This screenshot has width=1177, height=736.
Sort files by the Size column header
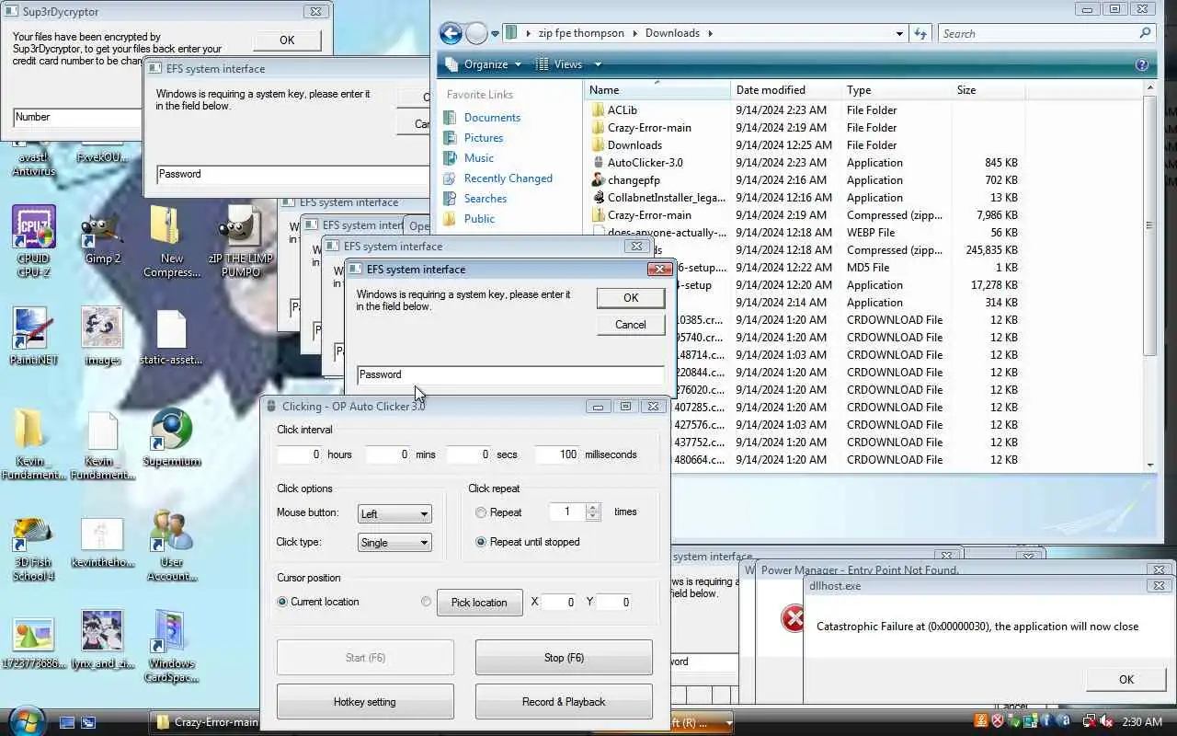coord(988,90)
